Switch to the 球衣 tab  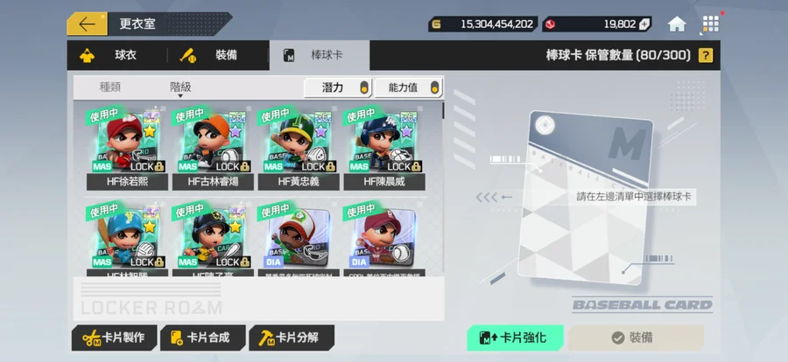tap(117, 55)
